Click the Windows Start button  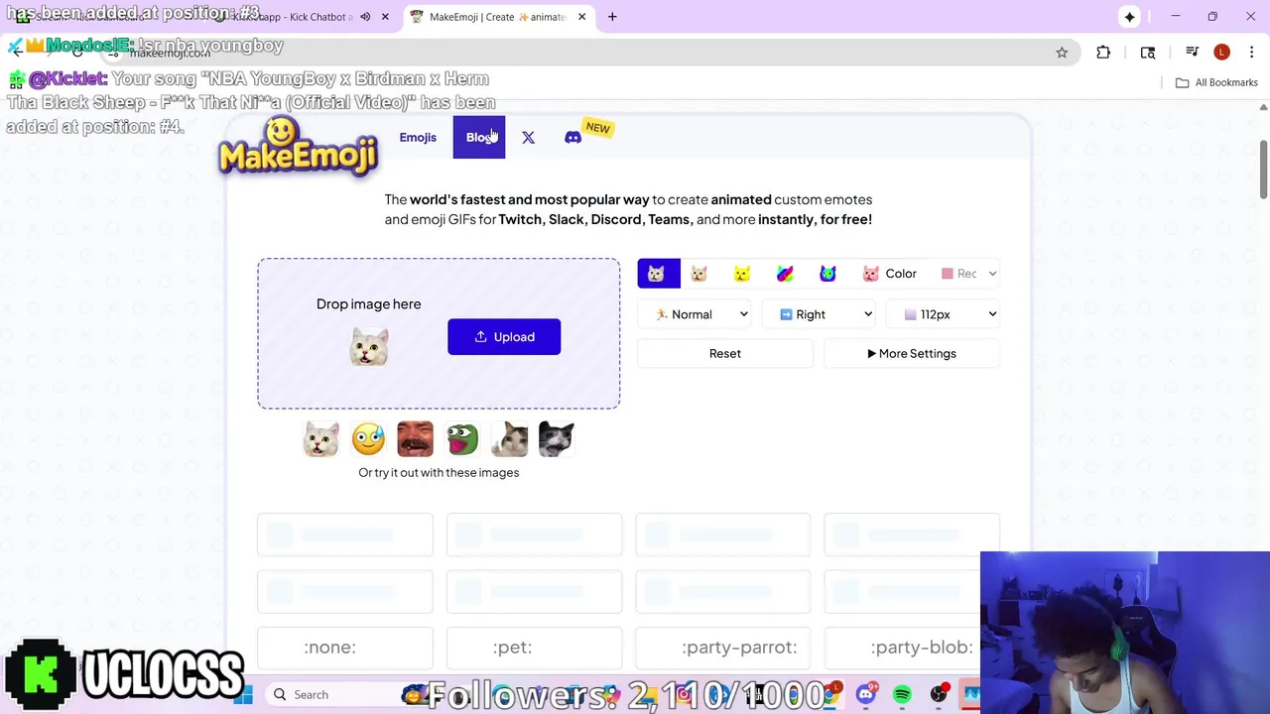click(244, 695)
